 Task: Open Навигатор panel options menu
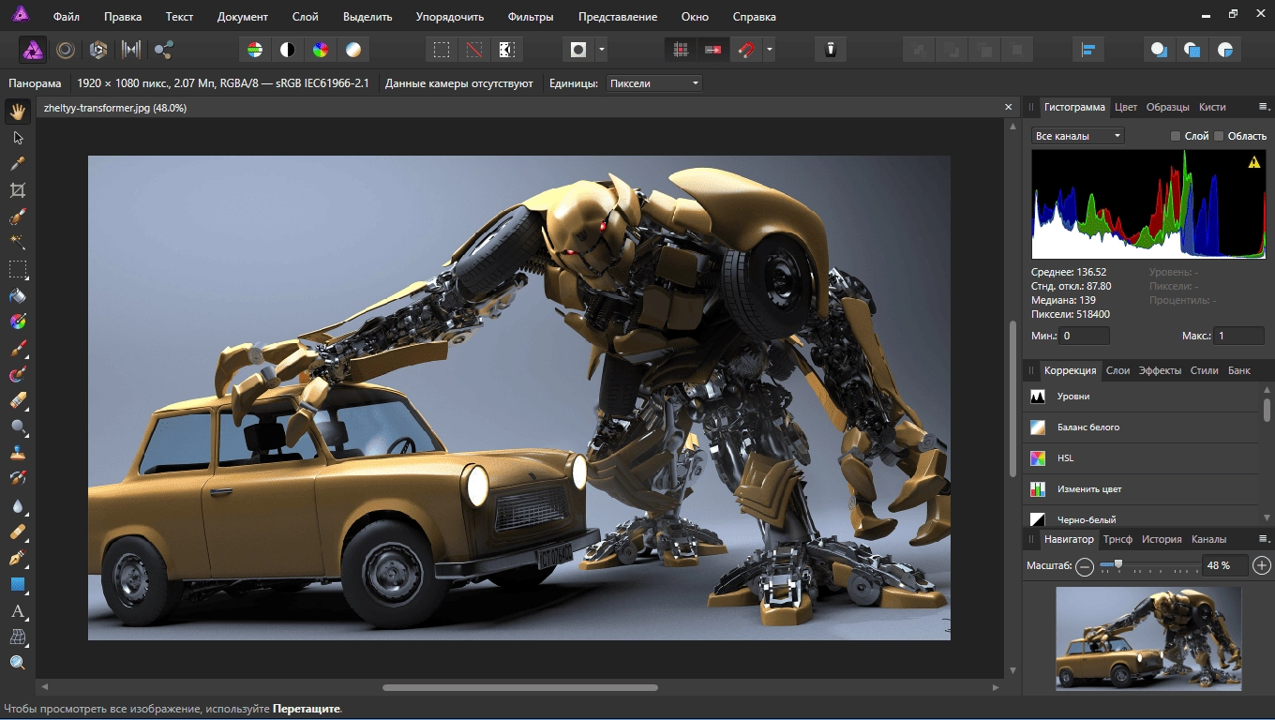(x=1263, y=539)
